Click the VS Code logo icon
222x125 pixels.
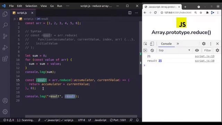tap(4, 6)
